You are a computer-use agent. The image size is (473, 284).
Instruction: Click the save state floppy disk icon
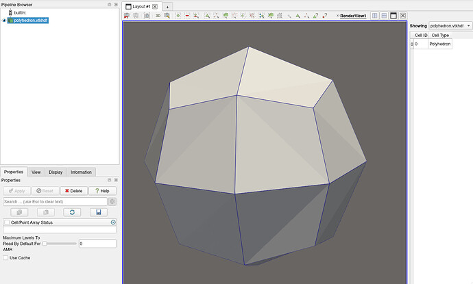pyautogui.click(x=99, y=213)
